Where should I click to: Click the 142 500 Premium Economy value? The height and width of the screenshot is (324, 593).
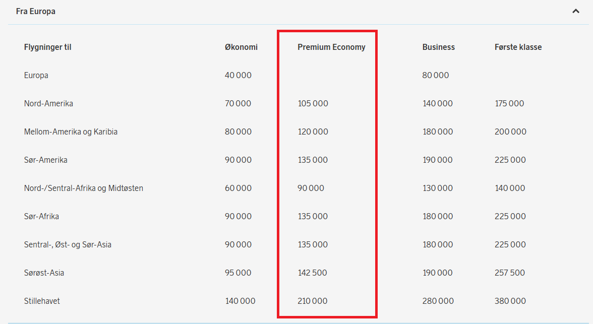tap(313, 273)
